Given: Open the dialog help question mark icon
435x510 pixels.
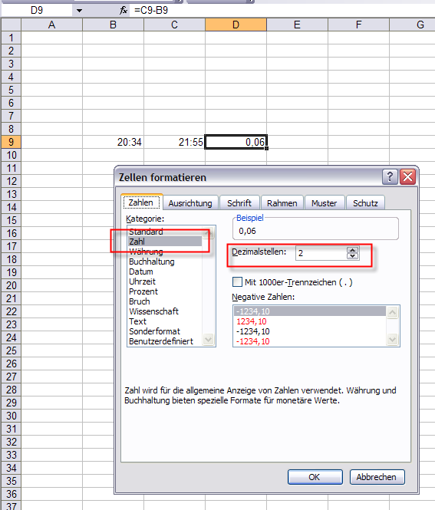Looking at the screenshot, I should [x=390, y=177].
